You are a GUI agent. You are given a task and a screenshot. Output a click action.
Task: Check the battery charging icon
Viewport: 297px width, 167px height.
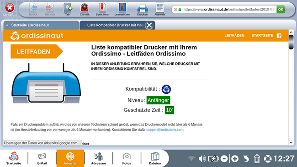pos(213,158)
